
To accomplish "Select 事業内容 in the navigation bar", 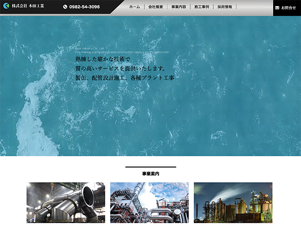I will click(x=178, y=7).
